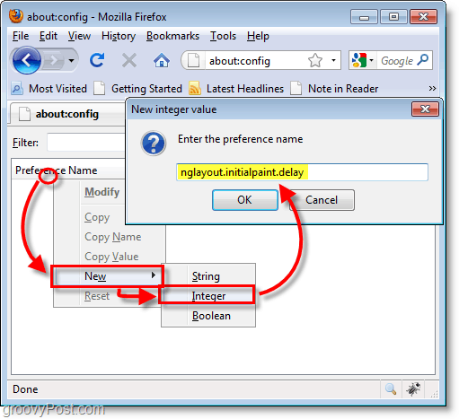Go to the Home page icon

162,60
